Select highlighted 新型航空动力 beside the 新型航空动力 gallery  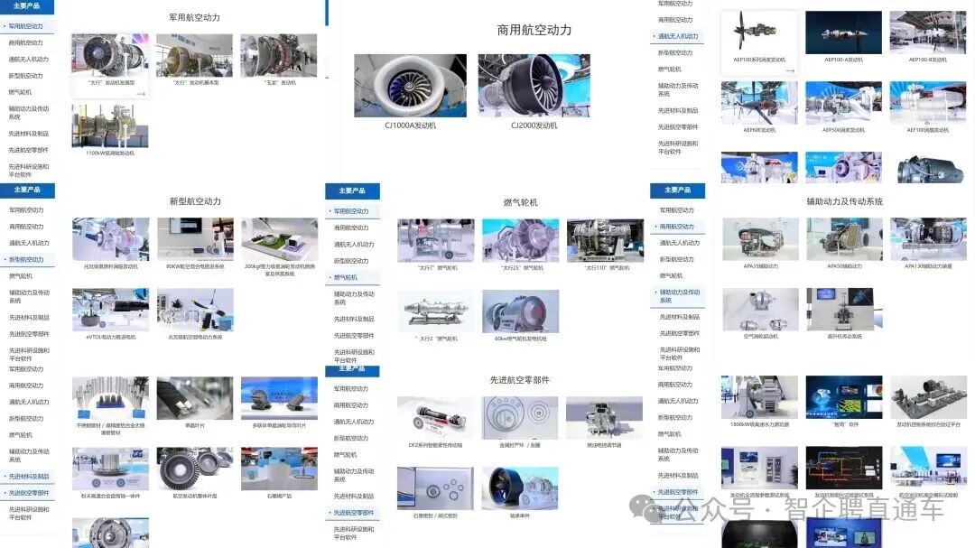(x=26, y=259)
